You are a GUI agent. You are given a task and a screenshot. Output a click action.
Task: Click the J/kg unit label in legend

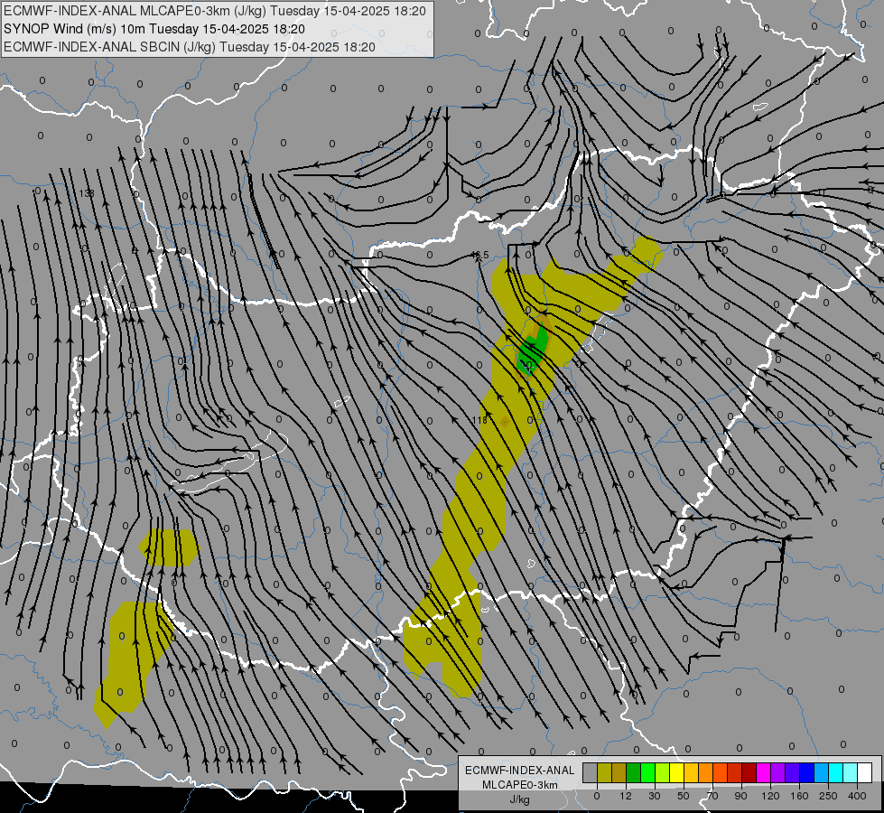[x=520, y=799]
